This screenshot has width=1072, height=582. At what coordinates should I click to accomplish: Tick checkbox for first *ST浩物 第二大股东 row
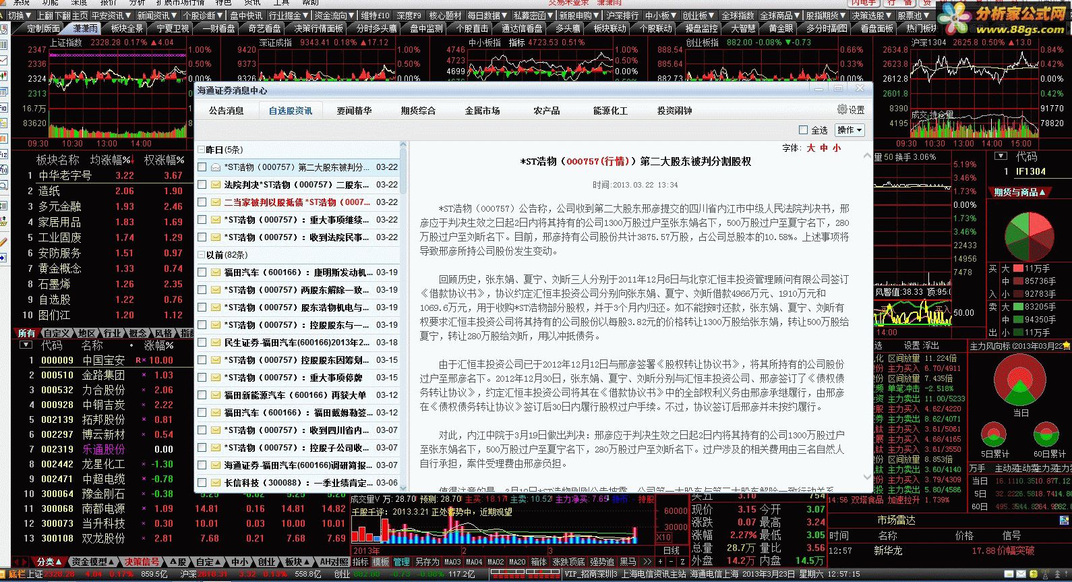202,167
